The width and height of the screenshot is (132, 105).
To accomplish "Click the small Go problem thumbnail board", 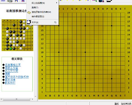I will (x=17, y=35).
